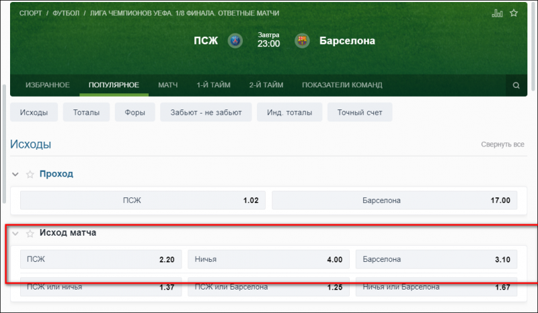Star the Исход матча market
This screenshot has width=538, height=313.
pyautogui.click(x=30, y=234)
